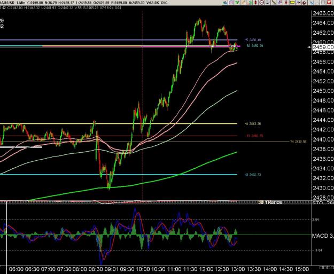Screen dimensions: 334x274
Task: Click the L:2419.88 low value in header
Action: tap(83, 3)
